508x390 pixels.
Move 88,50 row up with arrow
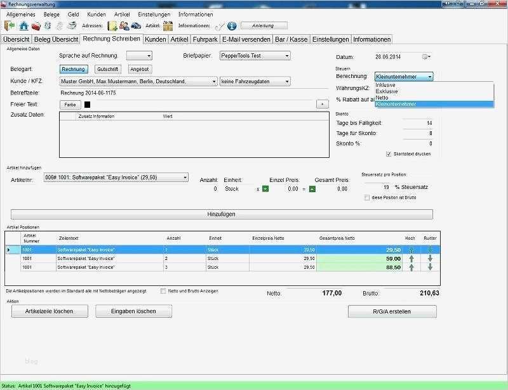tap(411, 268)
